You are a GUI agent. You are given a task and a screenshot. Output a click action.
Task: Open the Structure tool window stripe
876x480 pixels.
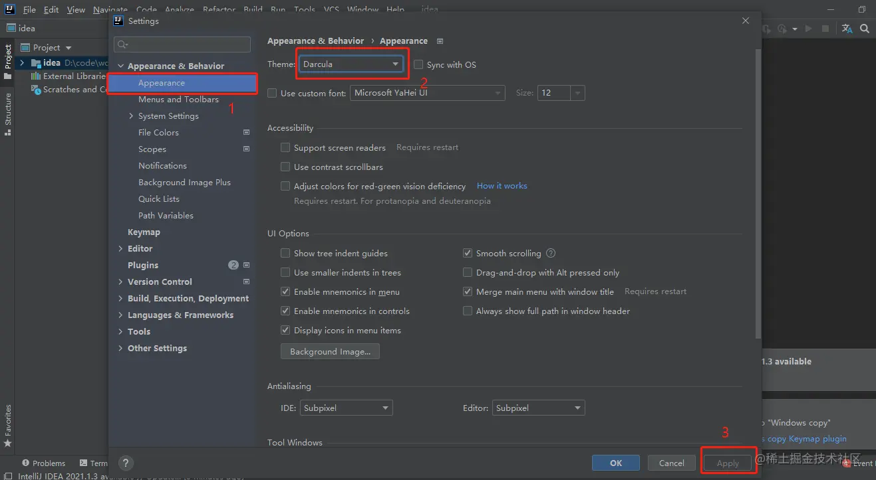point(7,114)
